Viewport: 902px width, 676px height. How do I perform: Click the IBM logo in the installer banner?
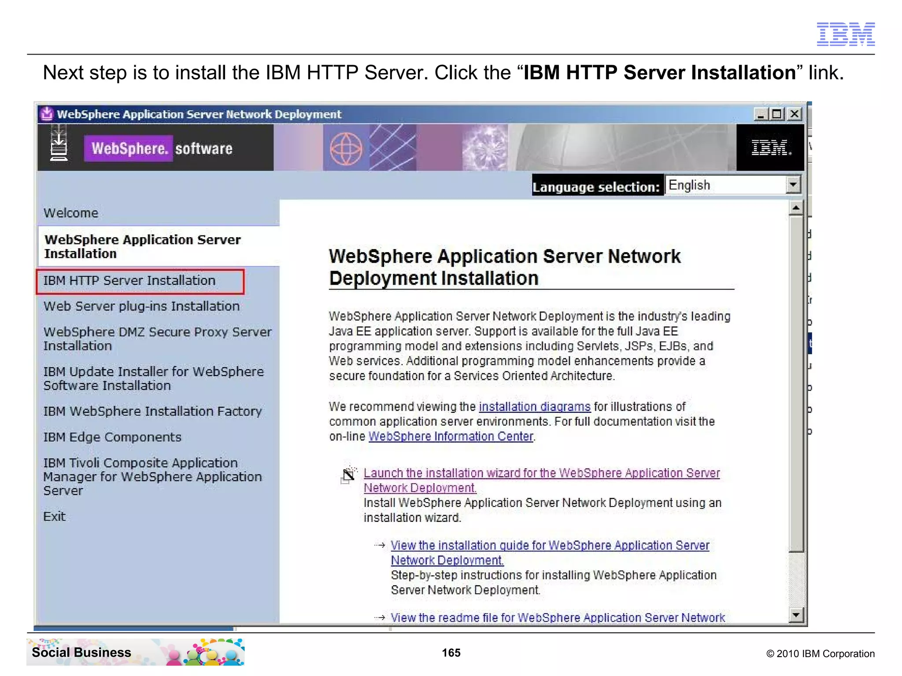771,148
